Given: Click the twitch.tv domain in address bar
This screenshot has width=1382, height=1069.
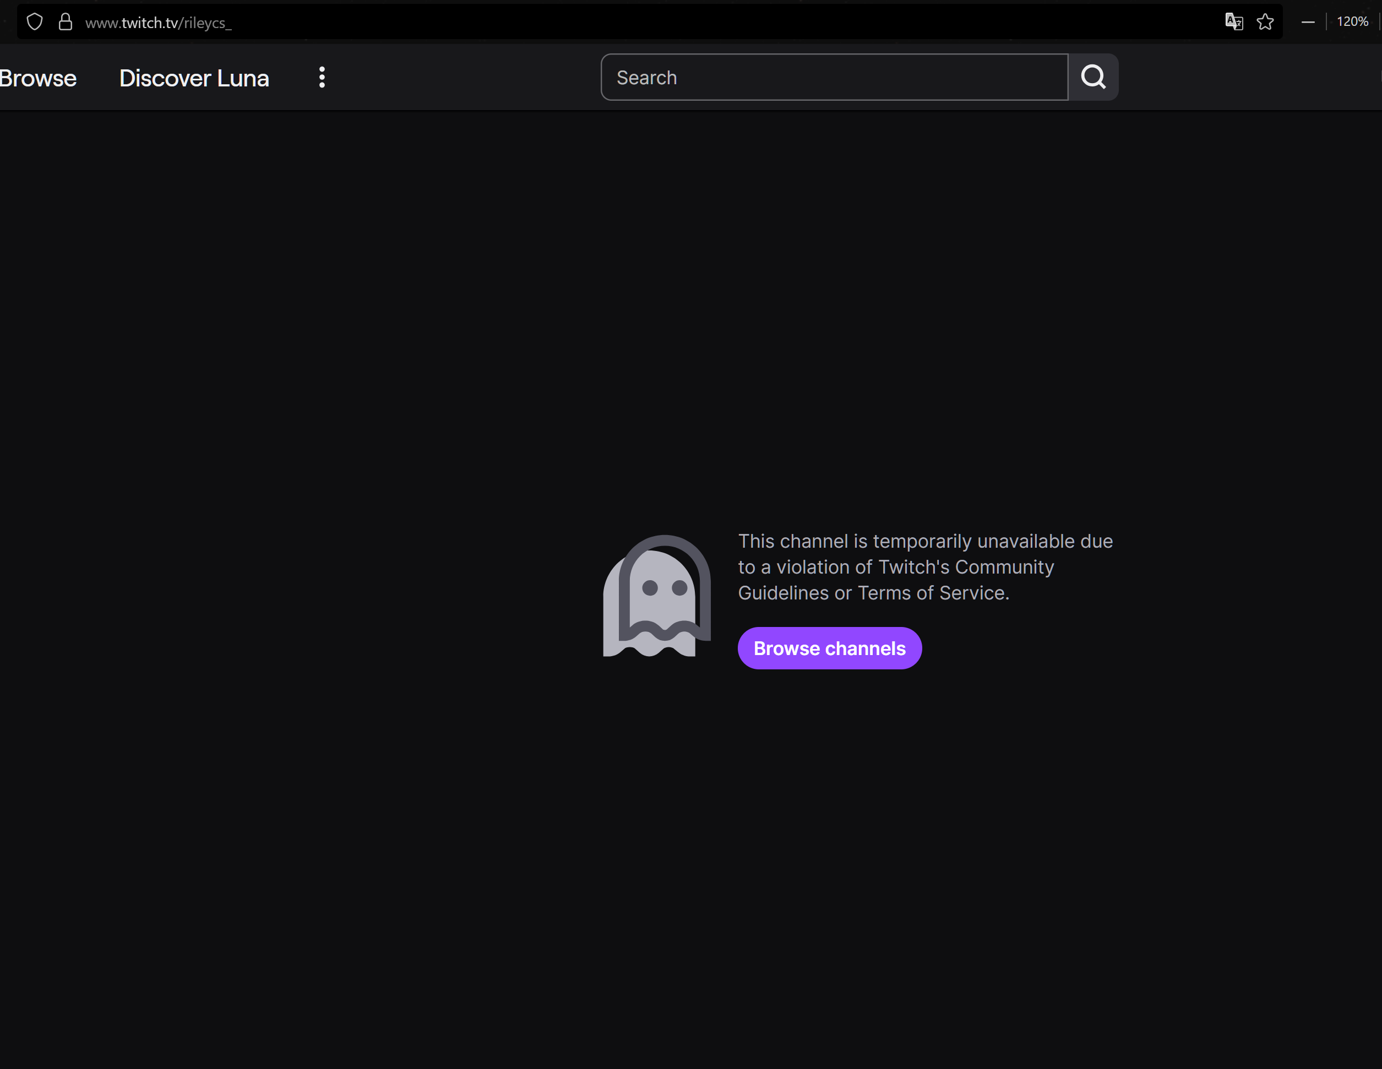Looking at the screenshot, I should (149, 24).
